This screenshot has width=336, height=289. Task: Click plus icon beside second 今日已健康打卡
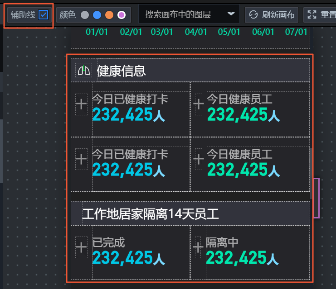pos(81,159)
